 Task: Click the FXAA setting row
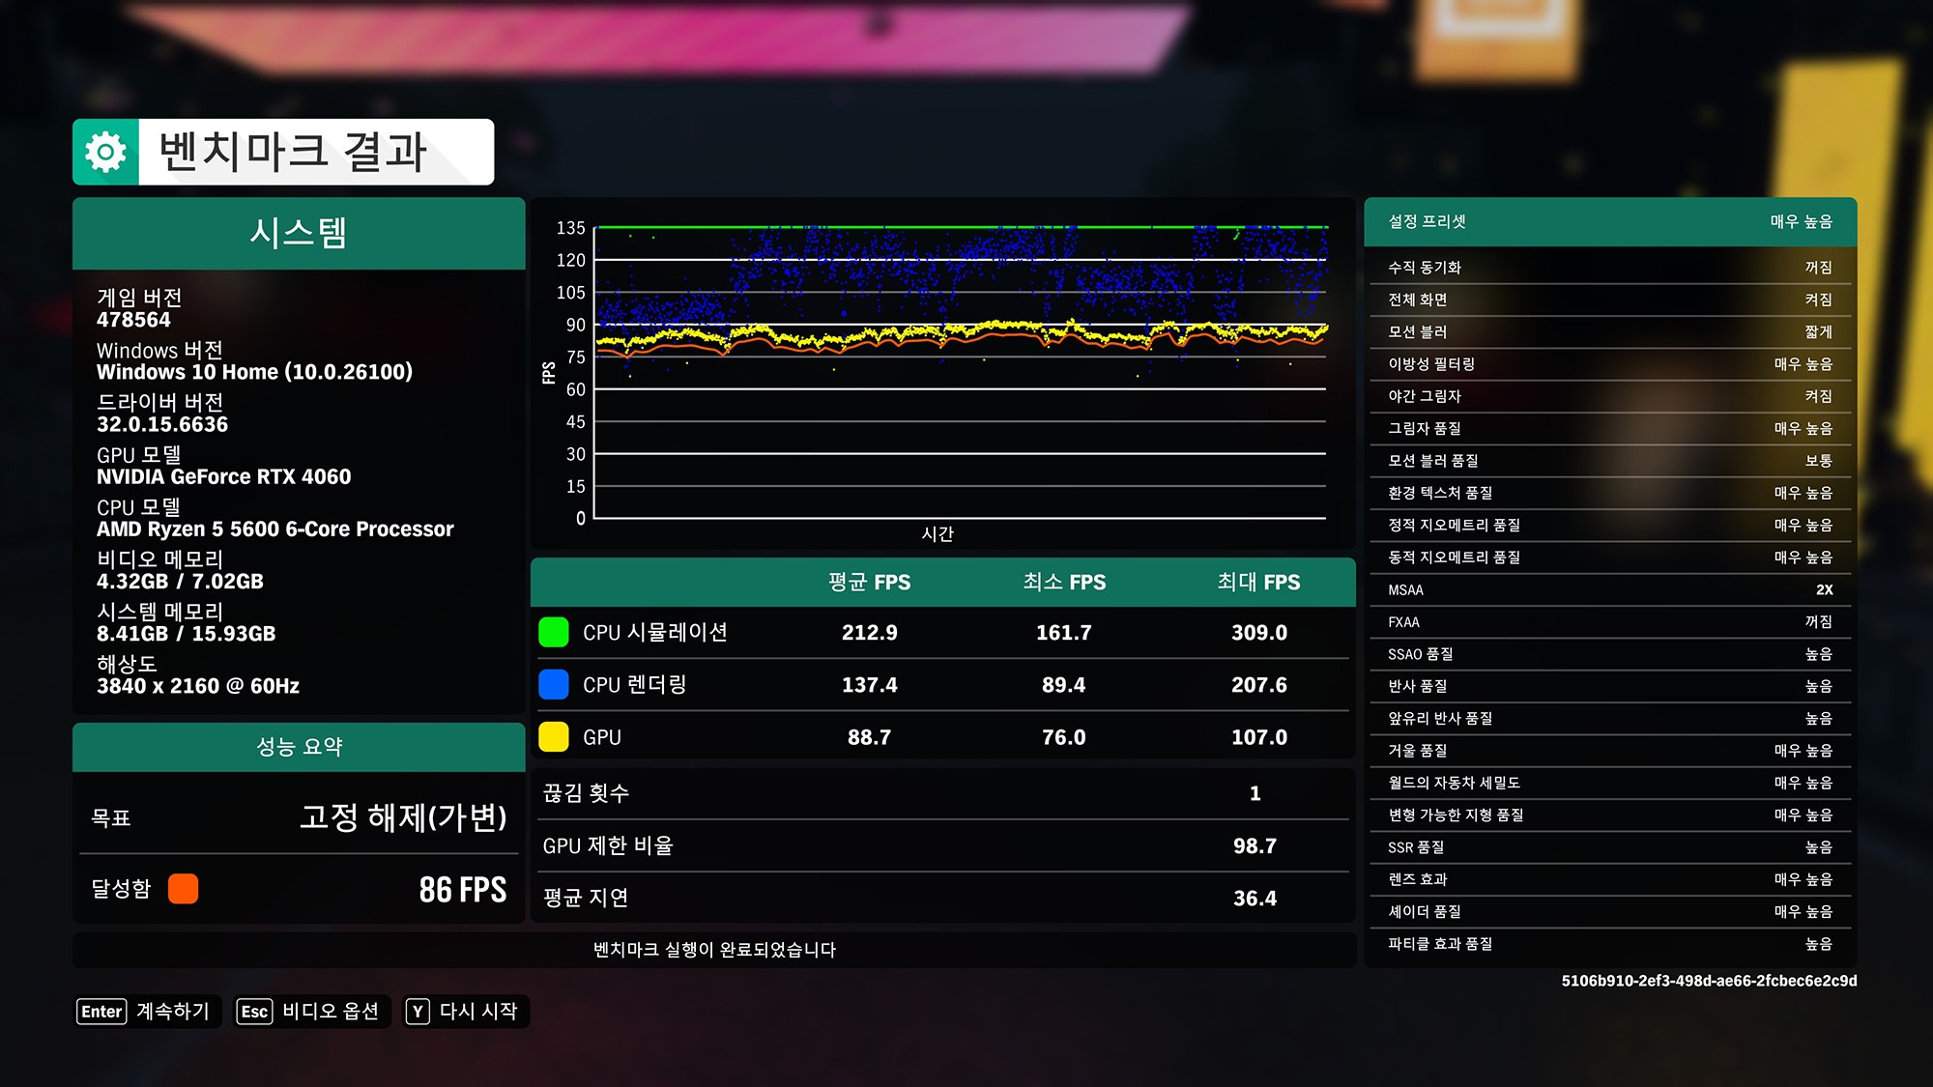[x=1609, y=622]
